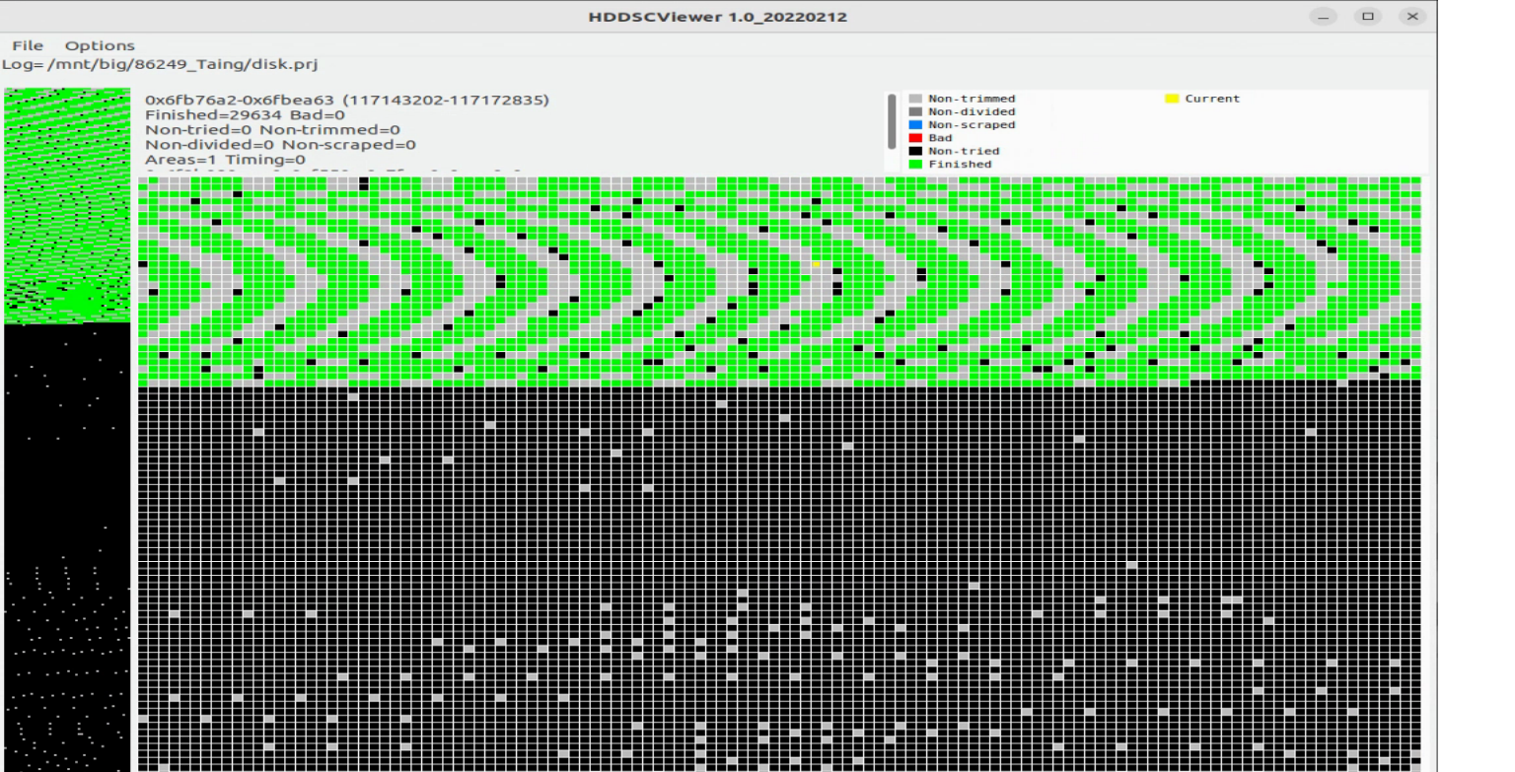Select the scrollbar beside the legend panel
Viewport: 1515px width, 772px height.
[893, 121]
